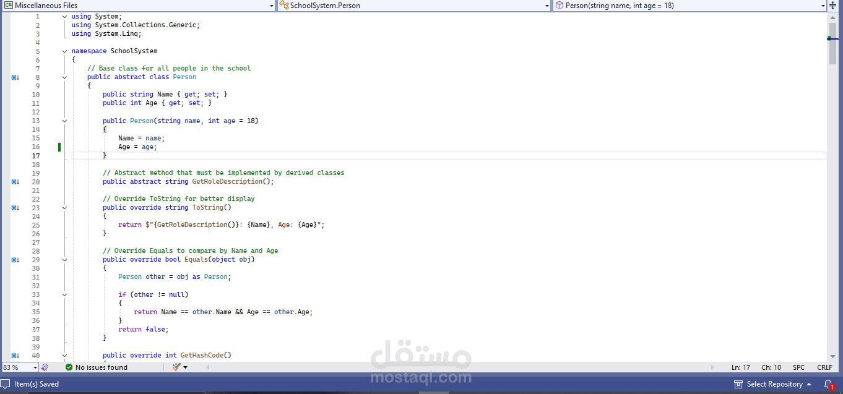Image resolution: width=843 pixels, height=394 pixels.
Task: Click the IntelliCode suggestions icon near zoom
Action: tap(45, 367)
